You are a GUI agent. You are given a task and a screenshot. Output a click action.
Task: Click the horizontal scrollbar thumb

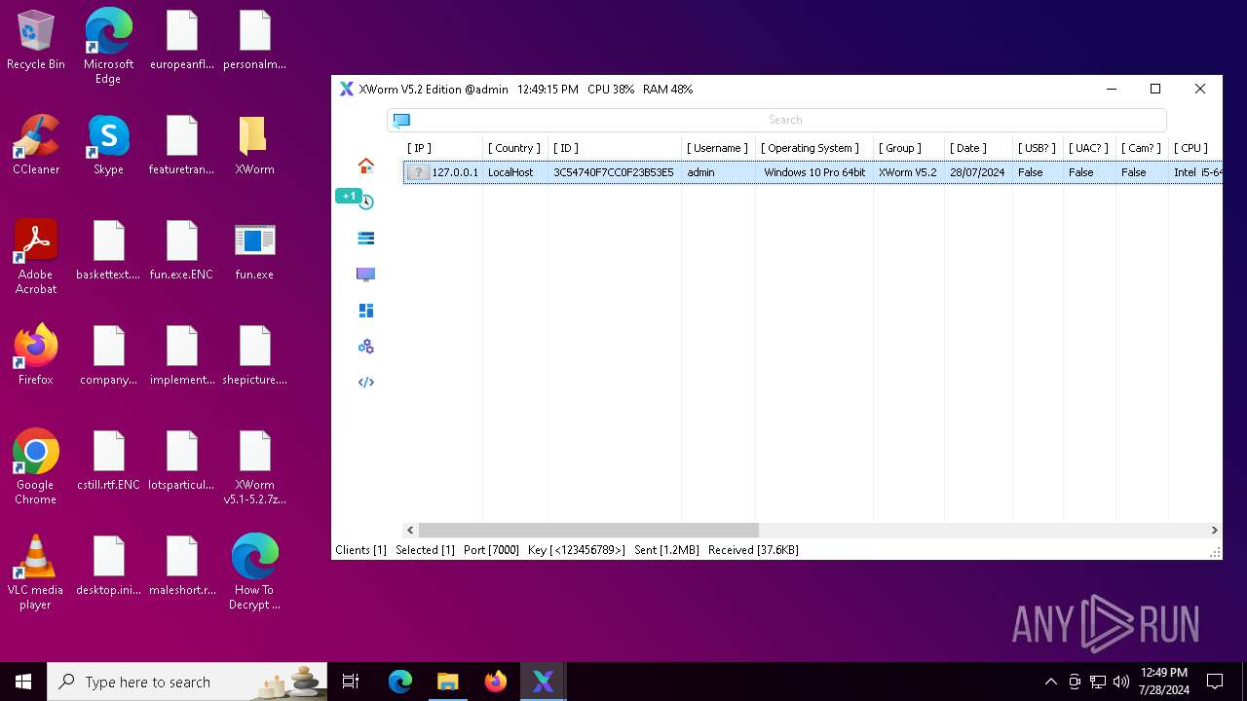click(x=589, y=531)
